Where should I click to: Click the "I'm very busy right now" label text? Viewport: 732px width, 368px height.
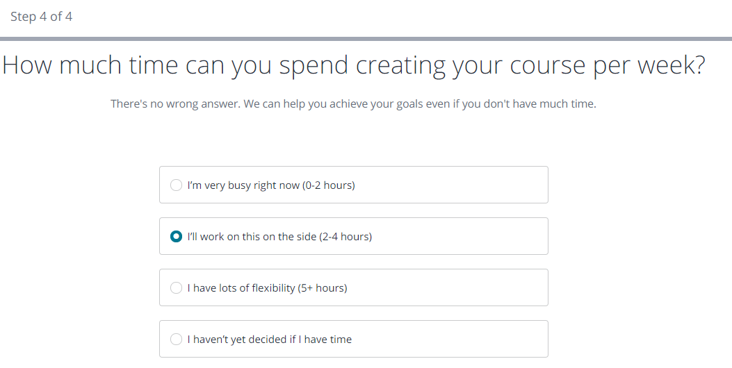click(x=243, y=185)
